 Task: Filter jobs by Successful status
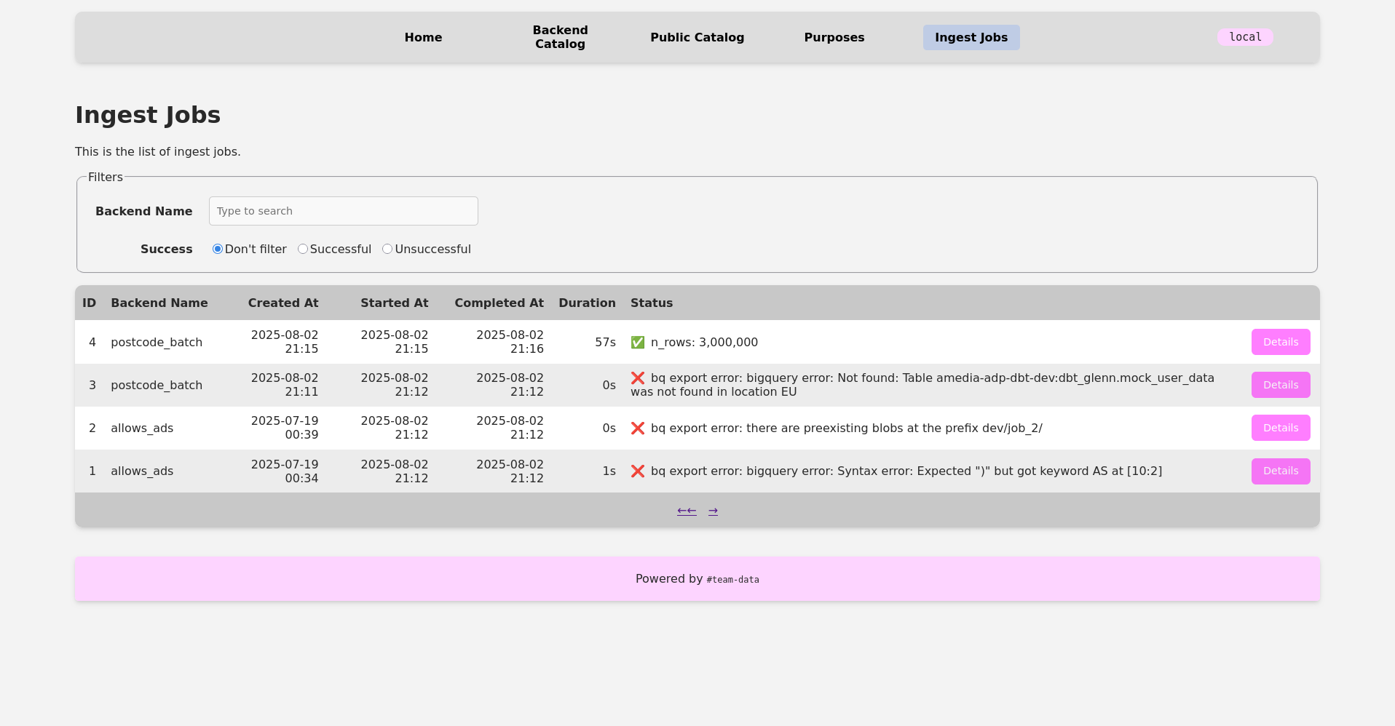click(x=303, y=249)
